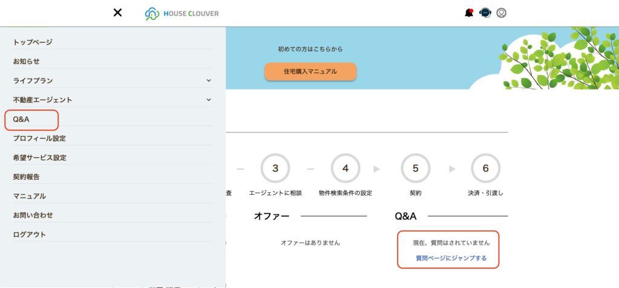Screen dimensions: 619x288
Task: Click the House Clouver logo
Action: (182, 13)
